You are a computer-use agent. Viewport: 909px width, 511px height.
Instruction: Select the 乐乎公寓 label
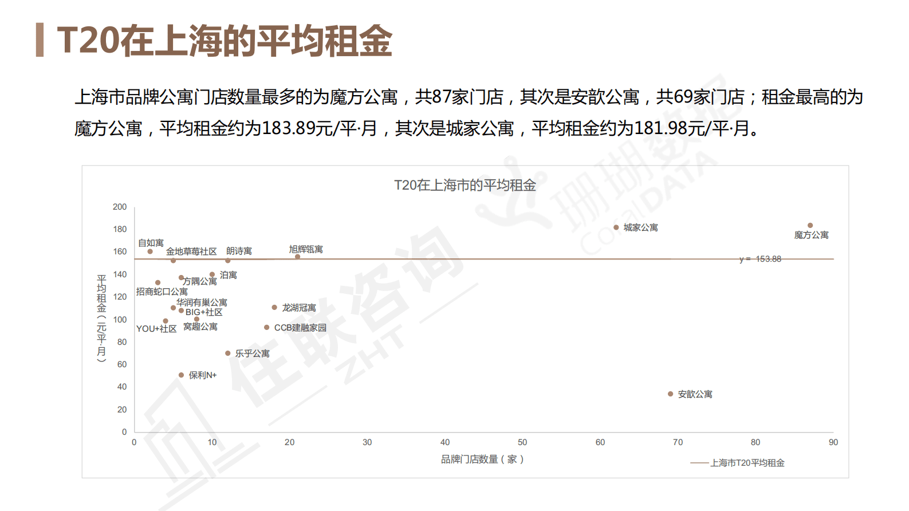(x=252, y=353)
